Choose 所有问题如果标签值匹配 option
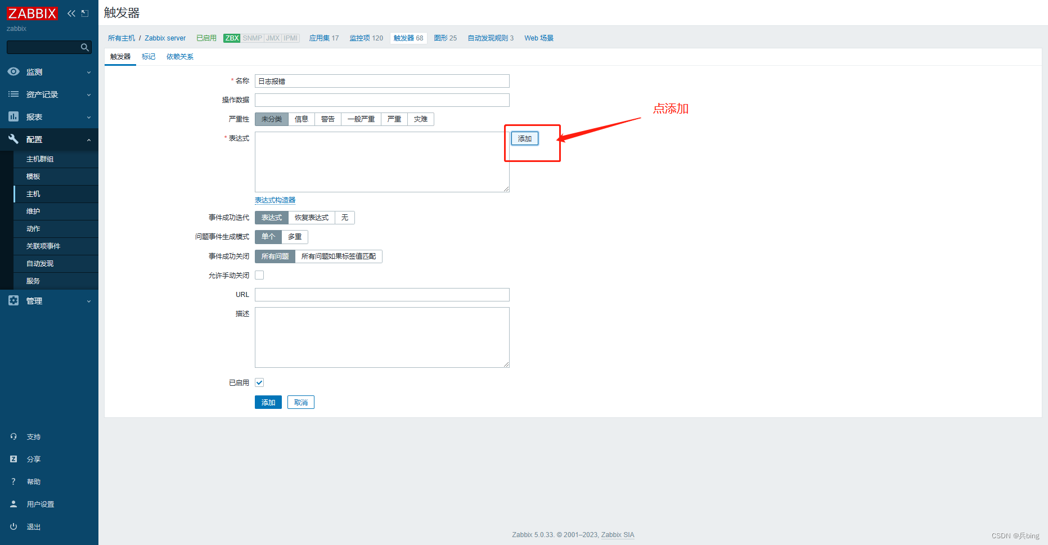Screen dimensions: 1048x545 click(339, 256)
